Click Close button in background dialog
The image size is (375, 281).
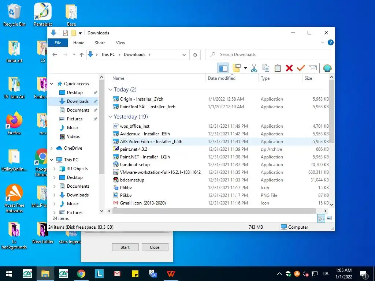(x=155, y=247)
